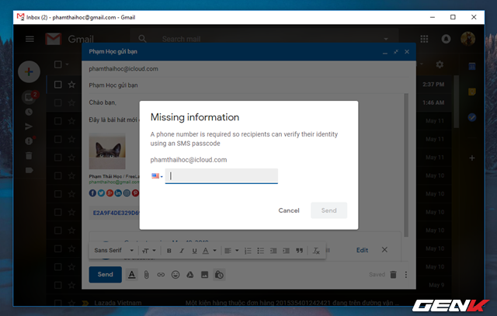497x316 pixels.
Task: Open the text color picker
Action: point(209,251)
